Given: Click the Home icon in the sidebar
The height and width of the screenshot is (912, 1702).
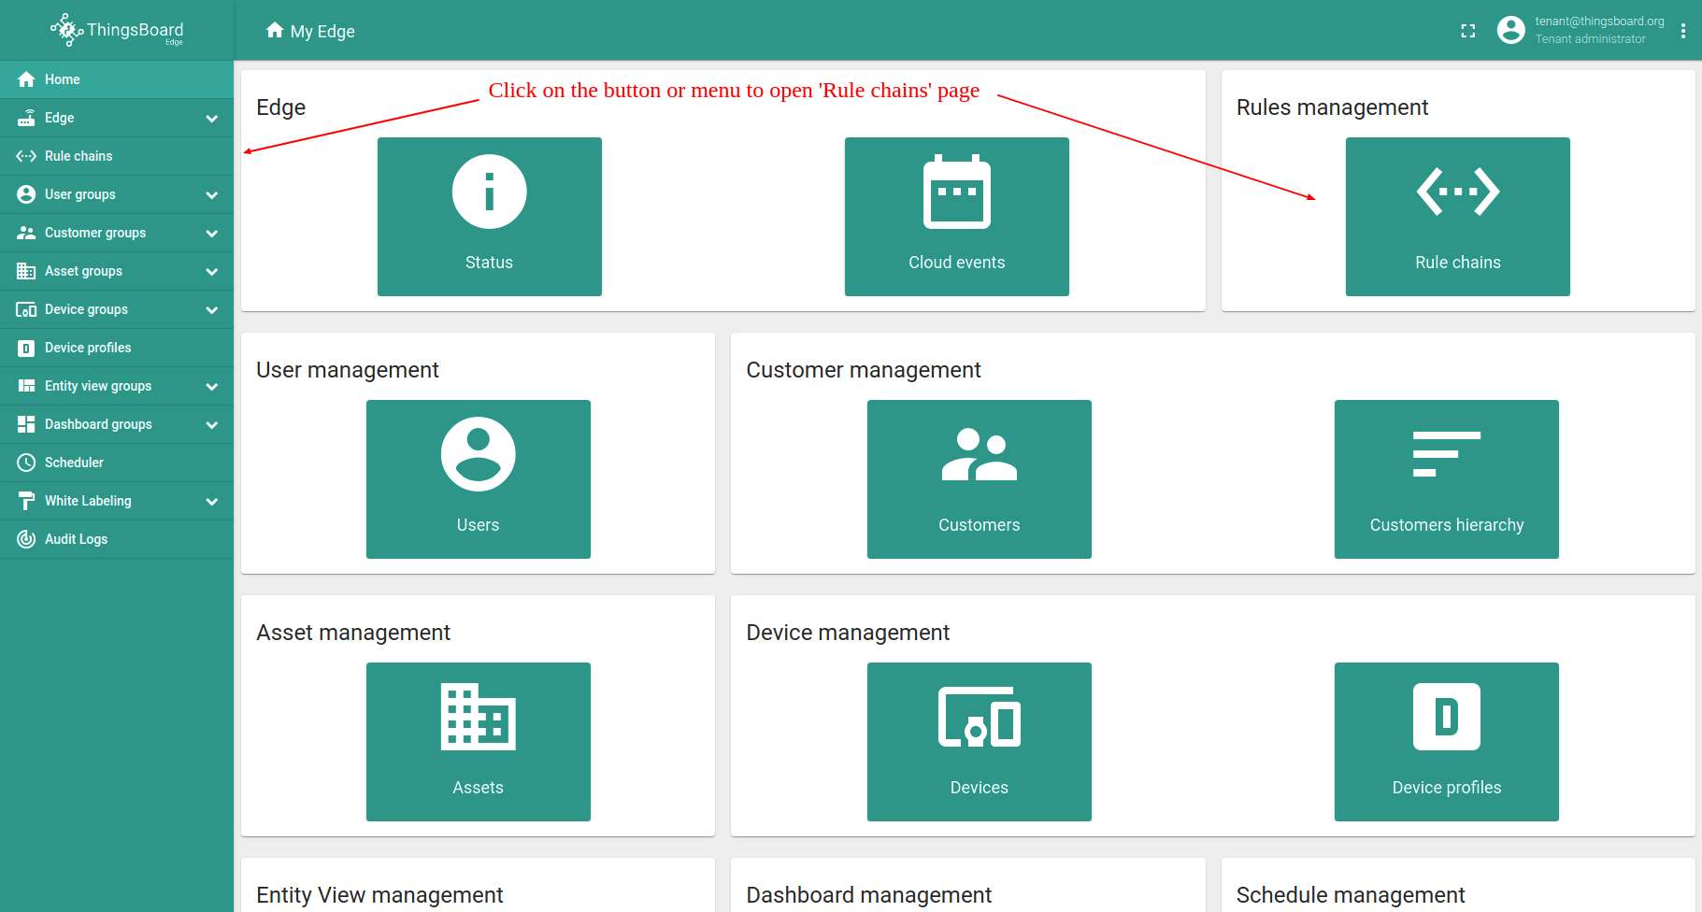Looking at the screenshot, I should [x=26, y=79].
